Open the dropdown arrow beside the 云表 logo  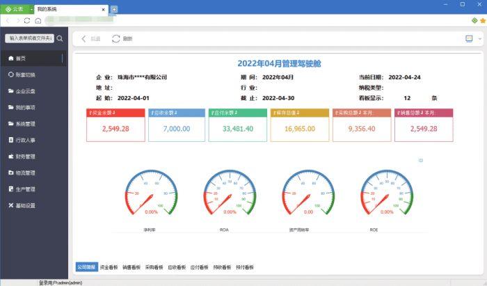click(x=31, y=10)
